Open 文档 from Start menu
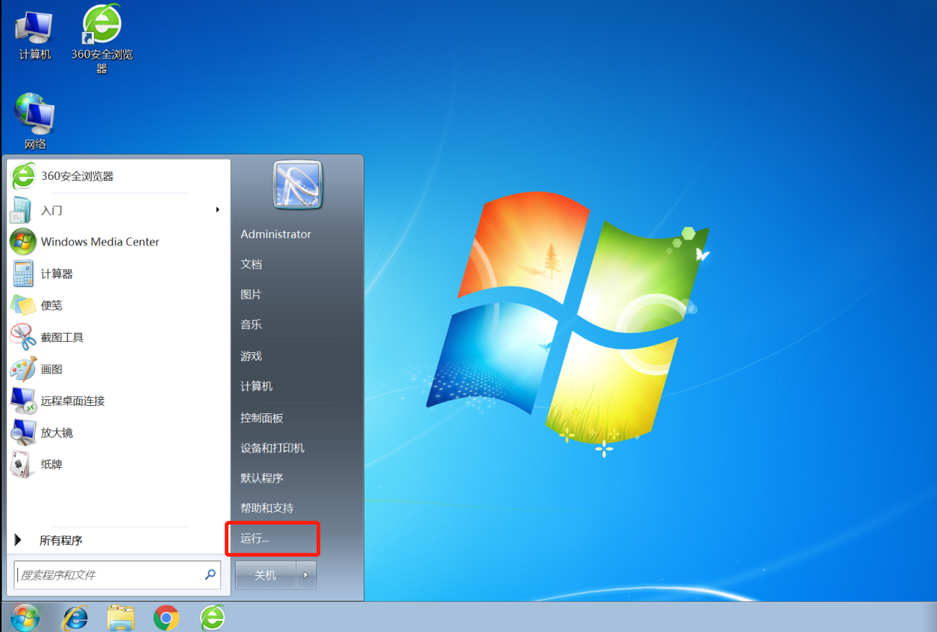The width and height of the screenshot is (937, 632). point(251,264)
